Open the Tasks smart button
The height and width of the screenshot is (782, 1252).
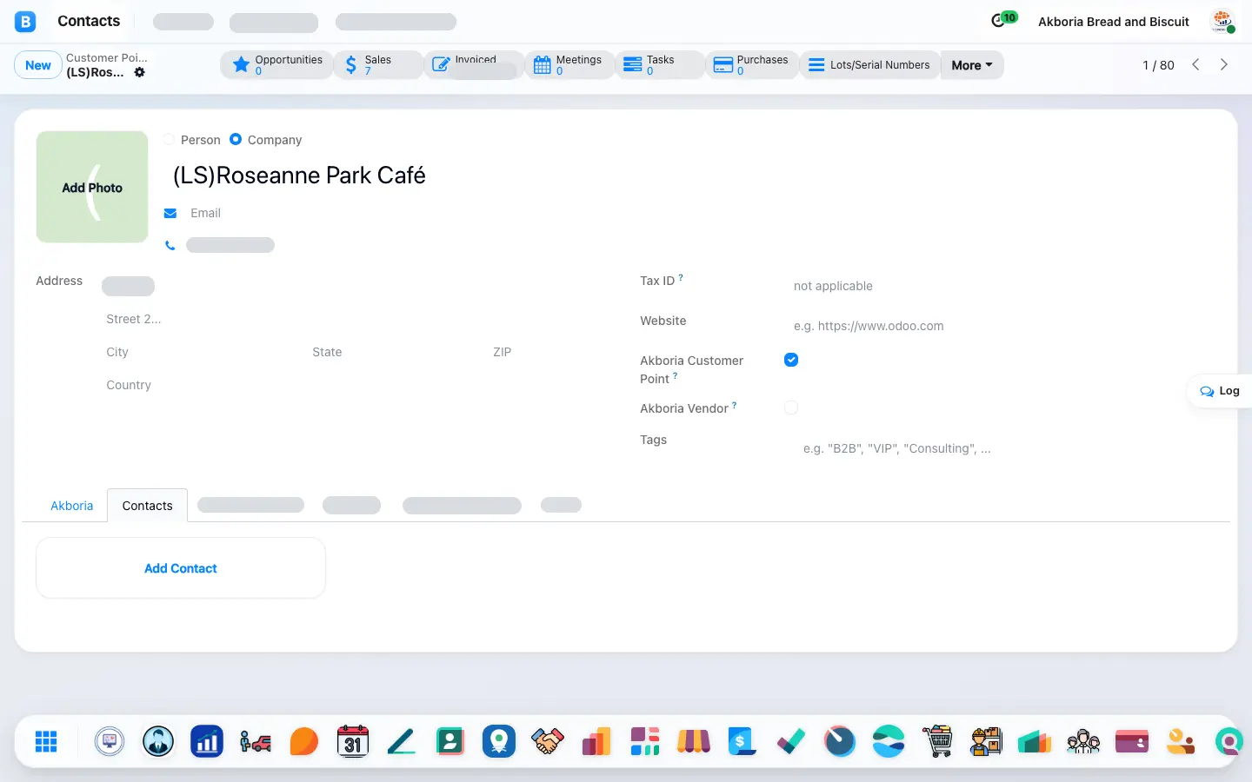(661, 65)
